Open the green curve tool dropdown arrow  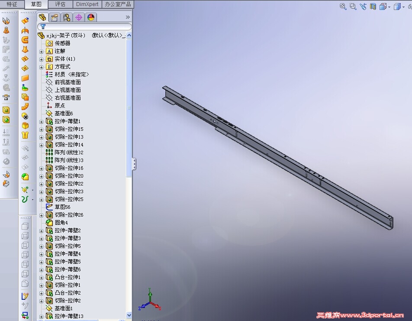[32, 200]
